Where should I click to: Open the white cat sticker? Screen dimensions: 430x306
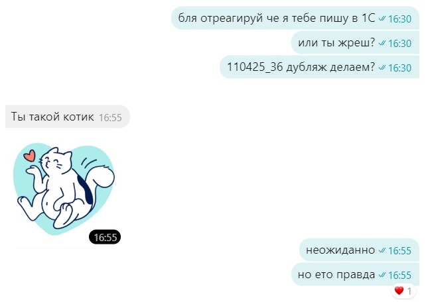(x=64, y=189)
